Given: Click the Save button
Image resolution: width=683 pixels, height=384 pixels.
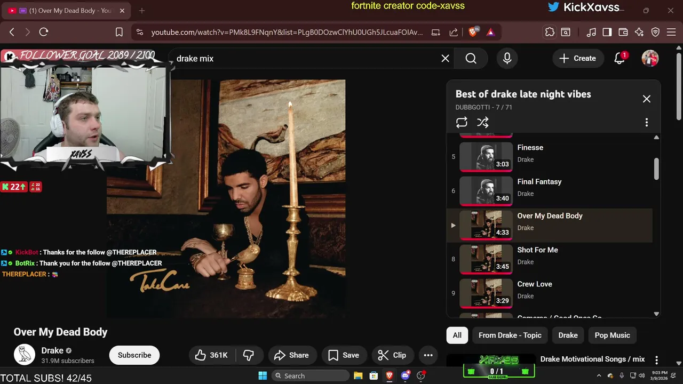Looking at the screenshot, I should click(x=344, y=355).
